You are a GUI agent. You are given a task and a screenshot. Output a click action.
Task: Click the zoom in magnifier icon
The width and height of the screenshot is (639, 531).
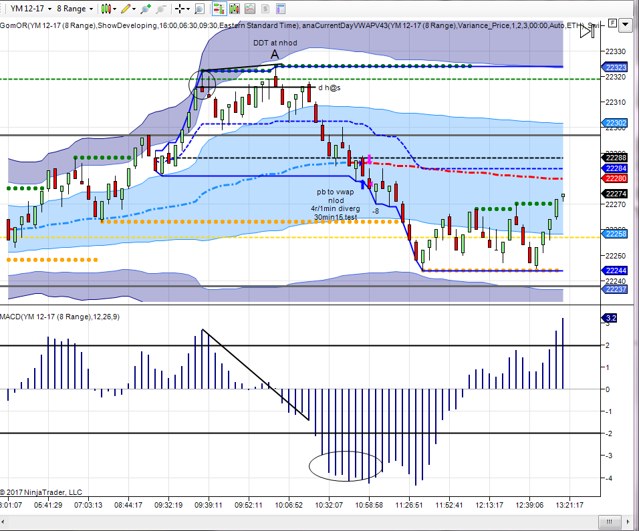(x=146, y=9)
